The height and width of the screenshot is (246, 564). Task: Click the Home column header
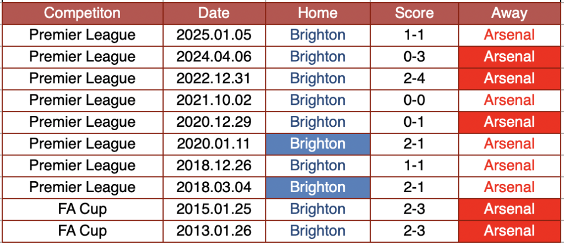317,13
